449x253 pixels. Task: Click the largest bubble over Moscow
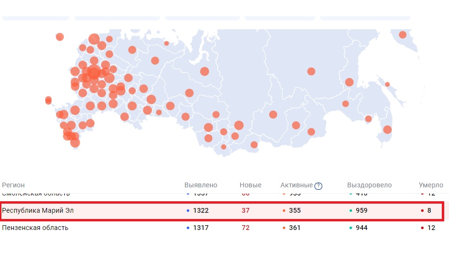94,73
